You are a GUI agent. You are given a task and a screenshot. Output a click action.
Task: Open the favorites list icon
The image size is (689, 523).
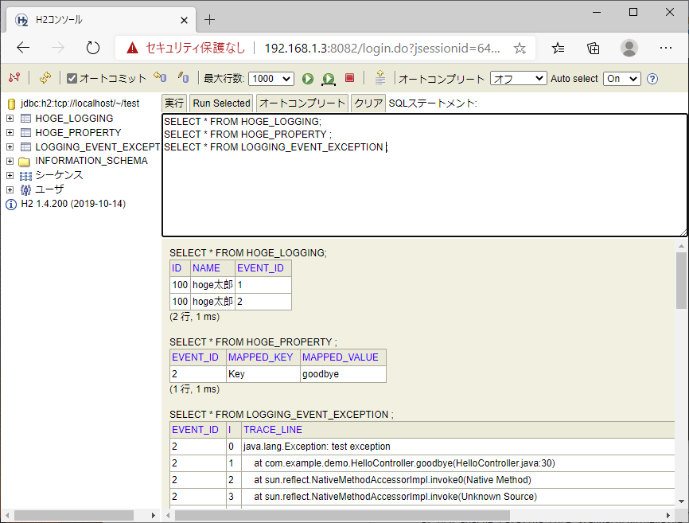click(558, 48)
